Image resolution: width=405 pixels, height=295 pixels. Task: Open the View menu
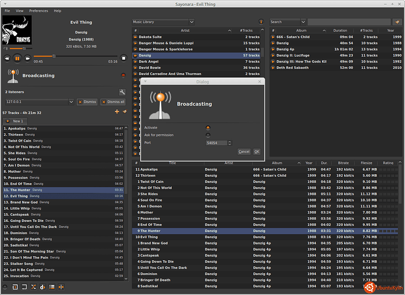click(x=19, y=11)
